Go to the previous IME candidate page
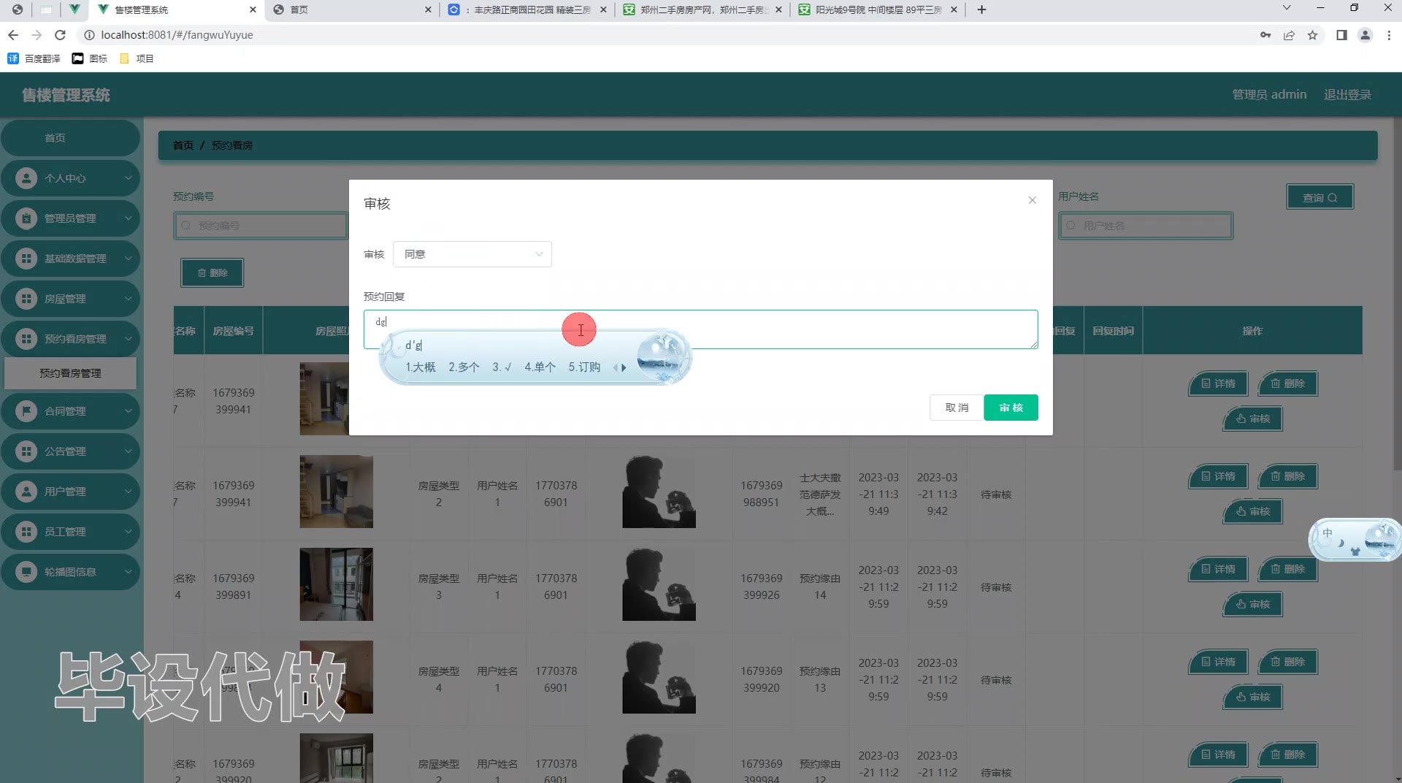 [x=616, y=368]
